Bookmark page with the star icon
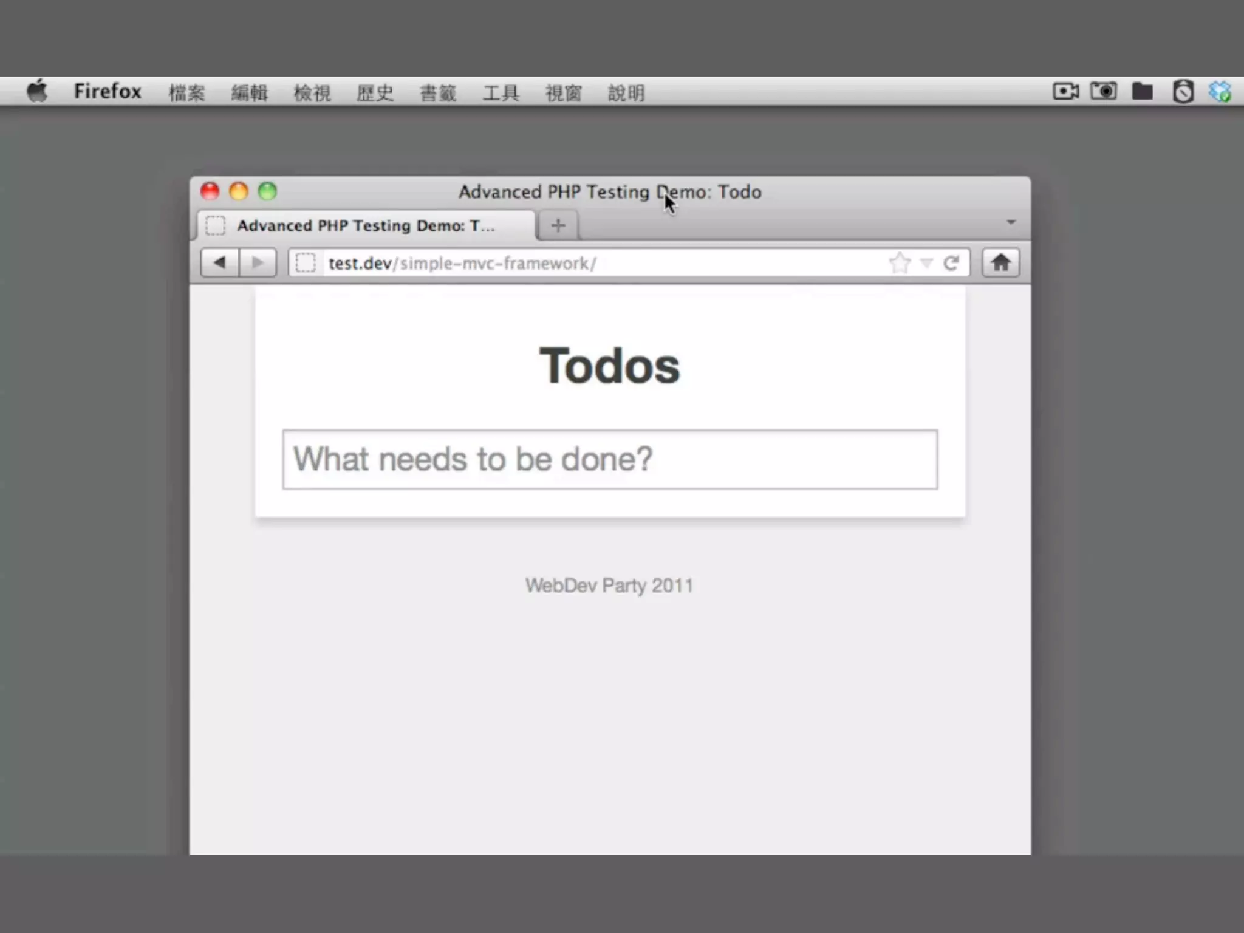 coord(900,263)
